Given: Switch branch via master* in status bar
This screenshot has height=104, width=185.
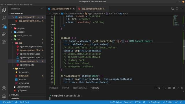Looking at the screenshot, I should pyautogui.click(x=8, y=102).
